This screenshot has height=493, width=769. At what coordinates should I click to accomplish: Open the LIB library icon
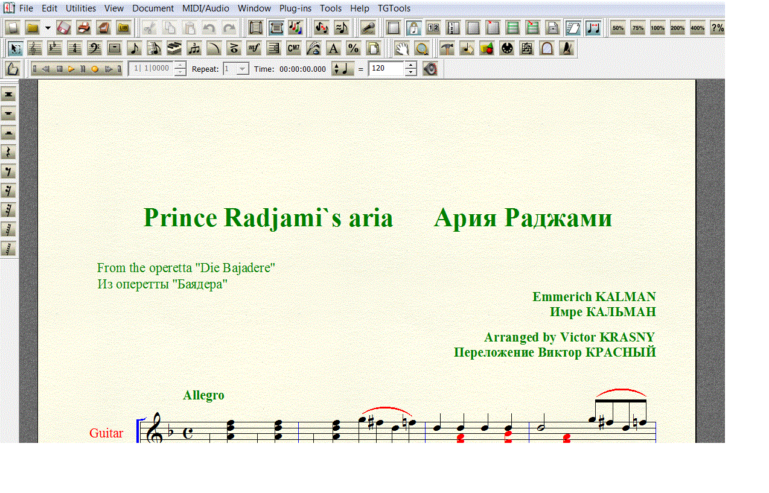tap(123, 28)
